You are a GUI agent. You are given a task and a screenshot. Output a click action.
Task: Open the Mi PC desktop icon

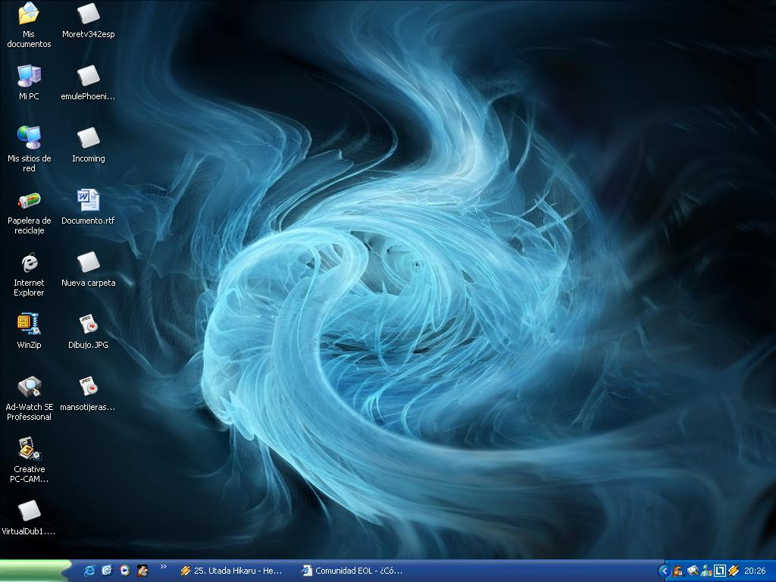point(29,76)
